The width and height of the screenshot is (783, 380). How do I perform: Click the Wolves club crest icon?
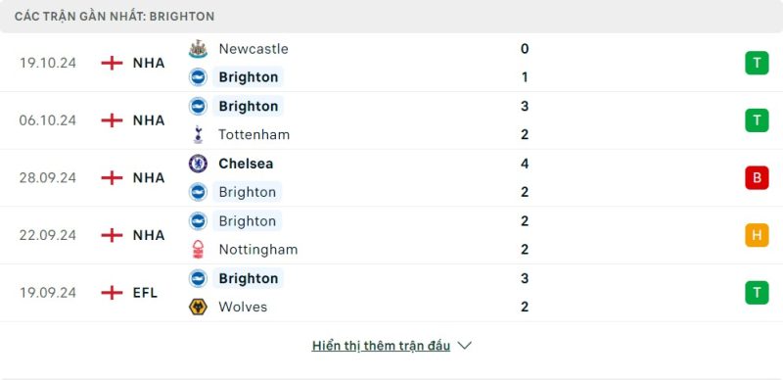[x=198, y=307]
